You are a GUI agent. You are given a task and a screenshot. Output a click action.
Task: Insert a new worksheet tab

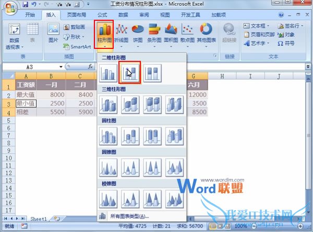(x=57, y=219)
